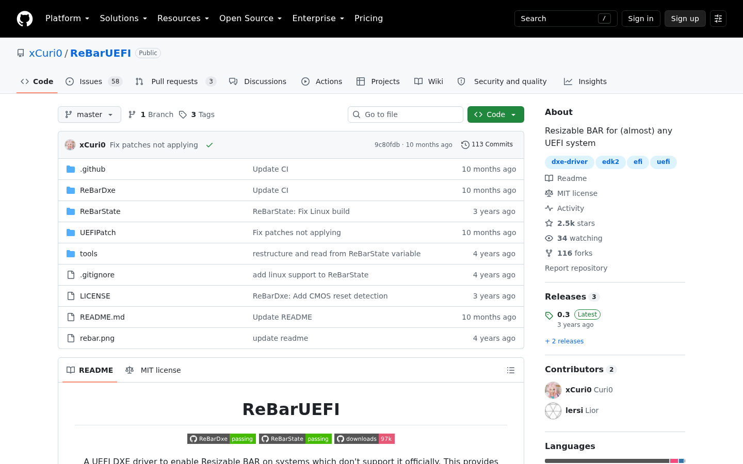Click the Report repository link
The image size is (743, 464).
pos(576,268)
